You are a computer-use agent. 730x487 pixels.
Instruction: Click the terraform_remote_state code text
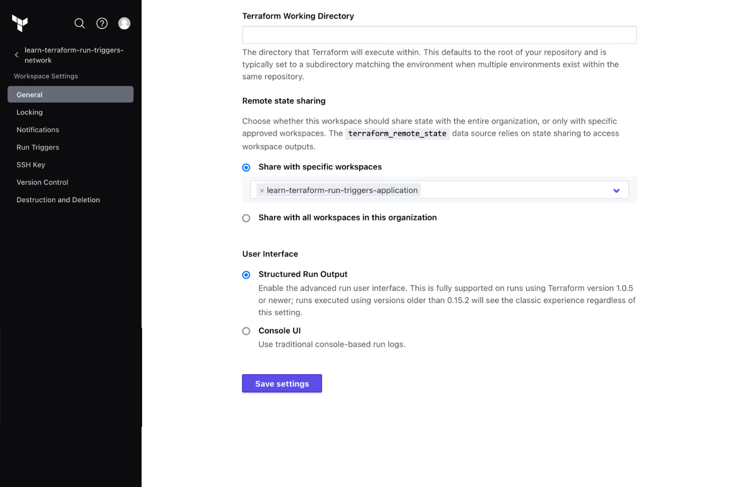(x=397, y=133)
